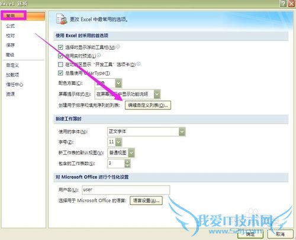Open the 公式 options category
This screenshot has width=296, height=240.
(10, 26)
